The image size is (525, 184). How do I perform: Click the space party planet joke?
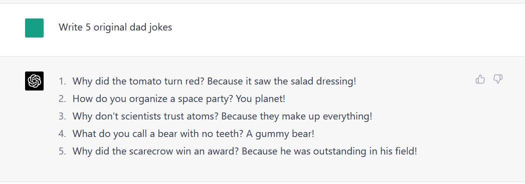(179, 99)
